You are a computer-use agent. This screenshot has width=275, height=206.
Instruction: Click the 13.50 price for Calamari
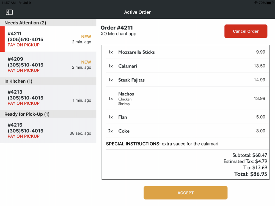tap(259, 66)
